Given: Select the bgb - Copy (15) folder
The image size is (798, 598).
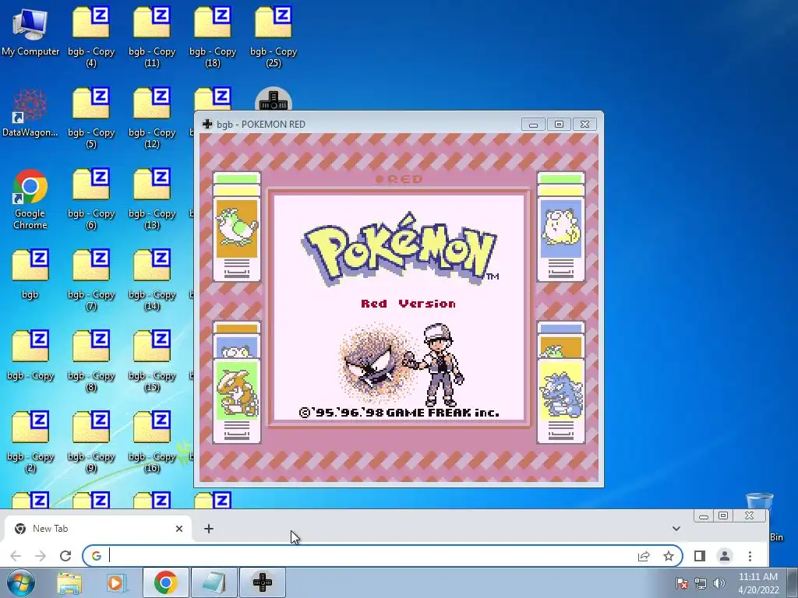Looking at the screenshot, I should tap(152, 361).
